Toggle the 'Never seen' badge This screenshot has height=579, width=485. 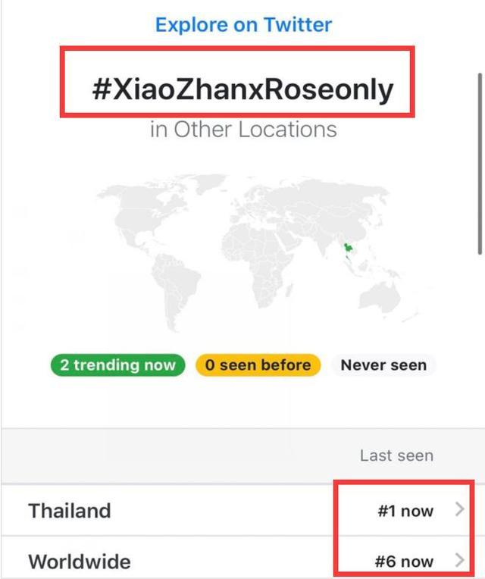point(383,365)
